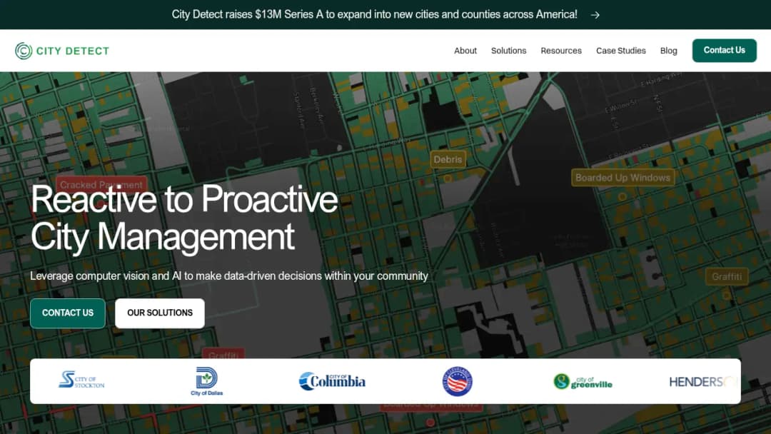Click the City Detect logo icon
This screenshot has width=771, height=434.
click(x=23, y=51)
